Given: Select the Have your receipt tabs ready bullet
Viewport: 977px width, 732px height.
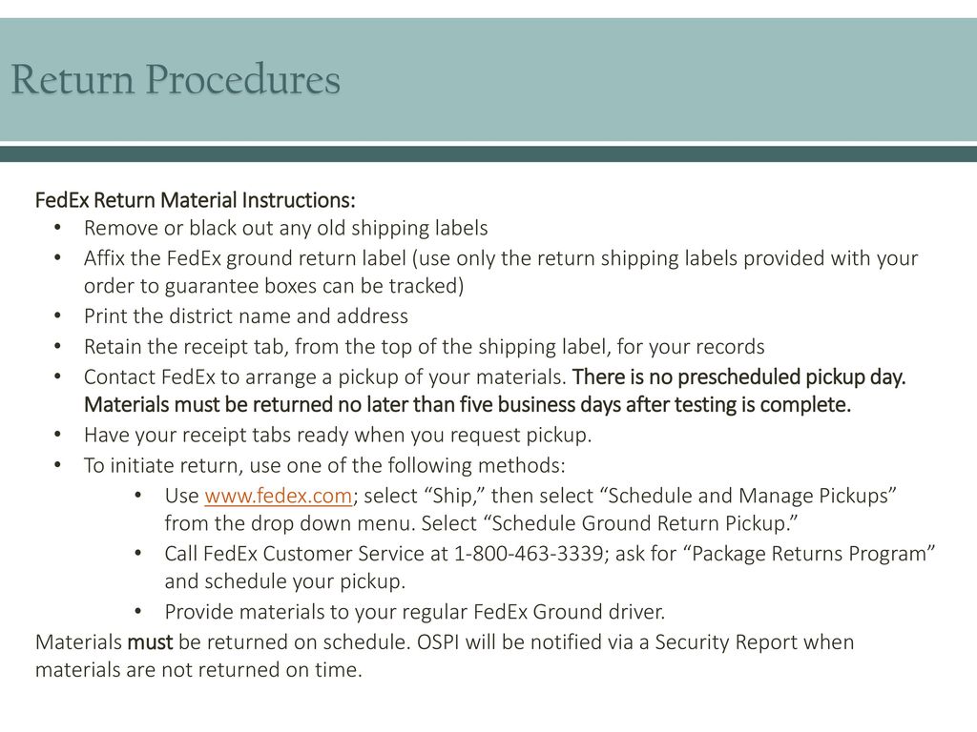Looking at the screenshot, I should [338, 435].
